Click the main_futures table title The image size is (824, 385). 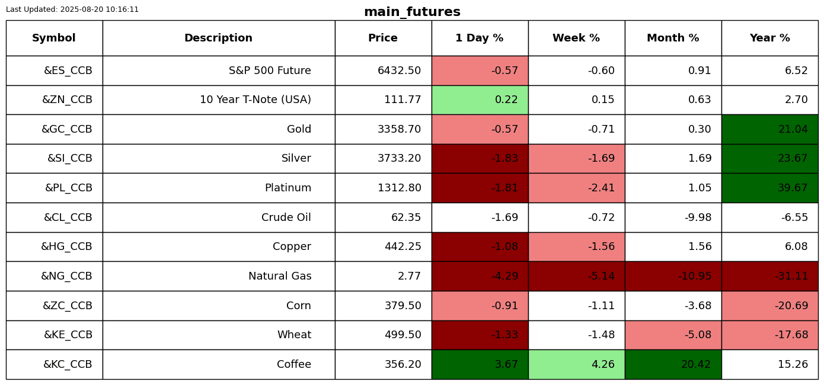tap(412, 12)
